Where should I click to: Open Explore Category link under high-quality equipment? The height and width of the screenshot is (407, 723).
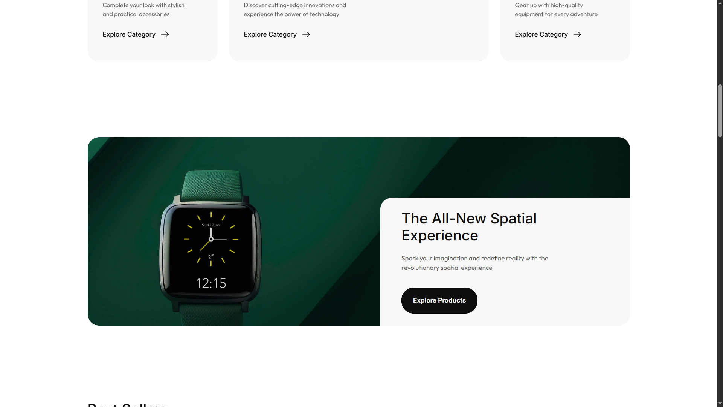click(541, 34)
